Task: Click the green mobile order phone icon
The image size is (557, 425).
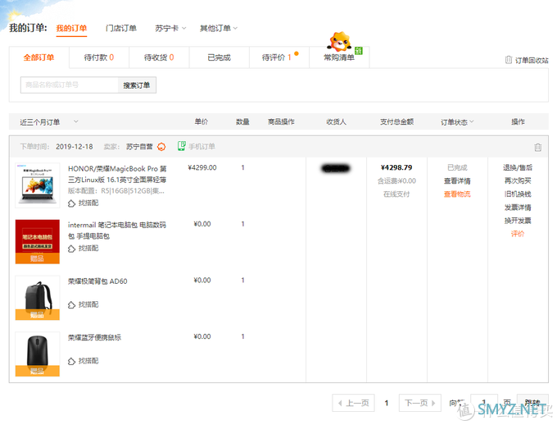Action: coord(182,146)
